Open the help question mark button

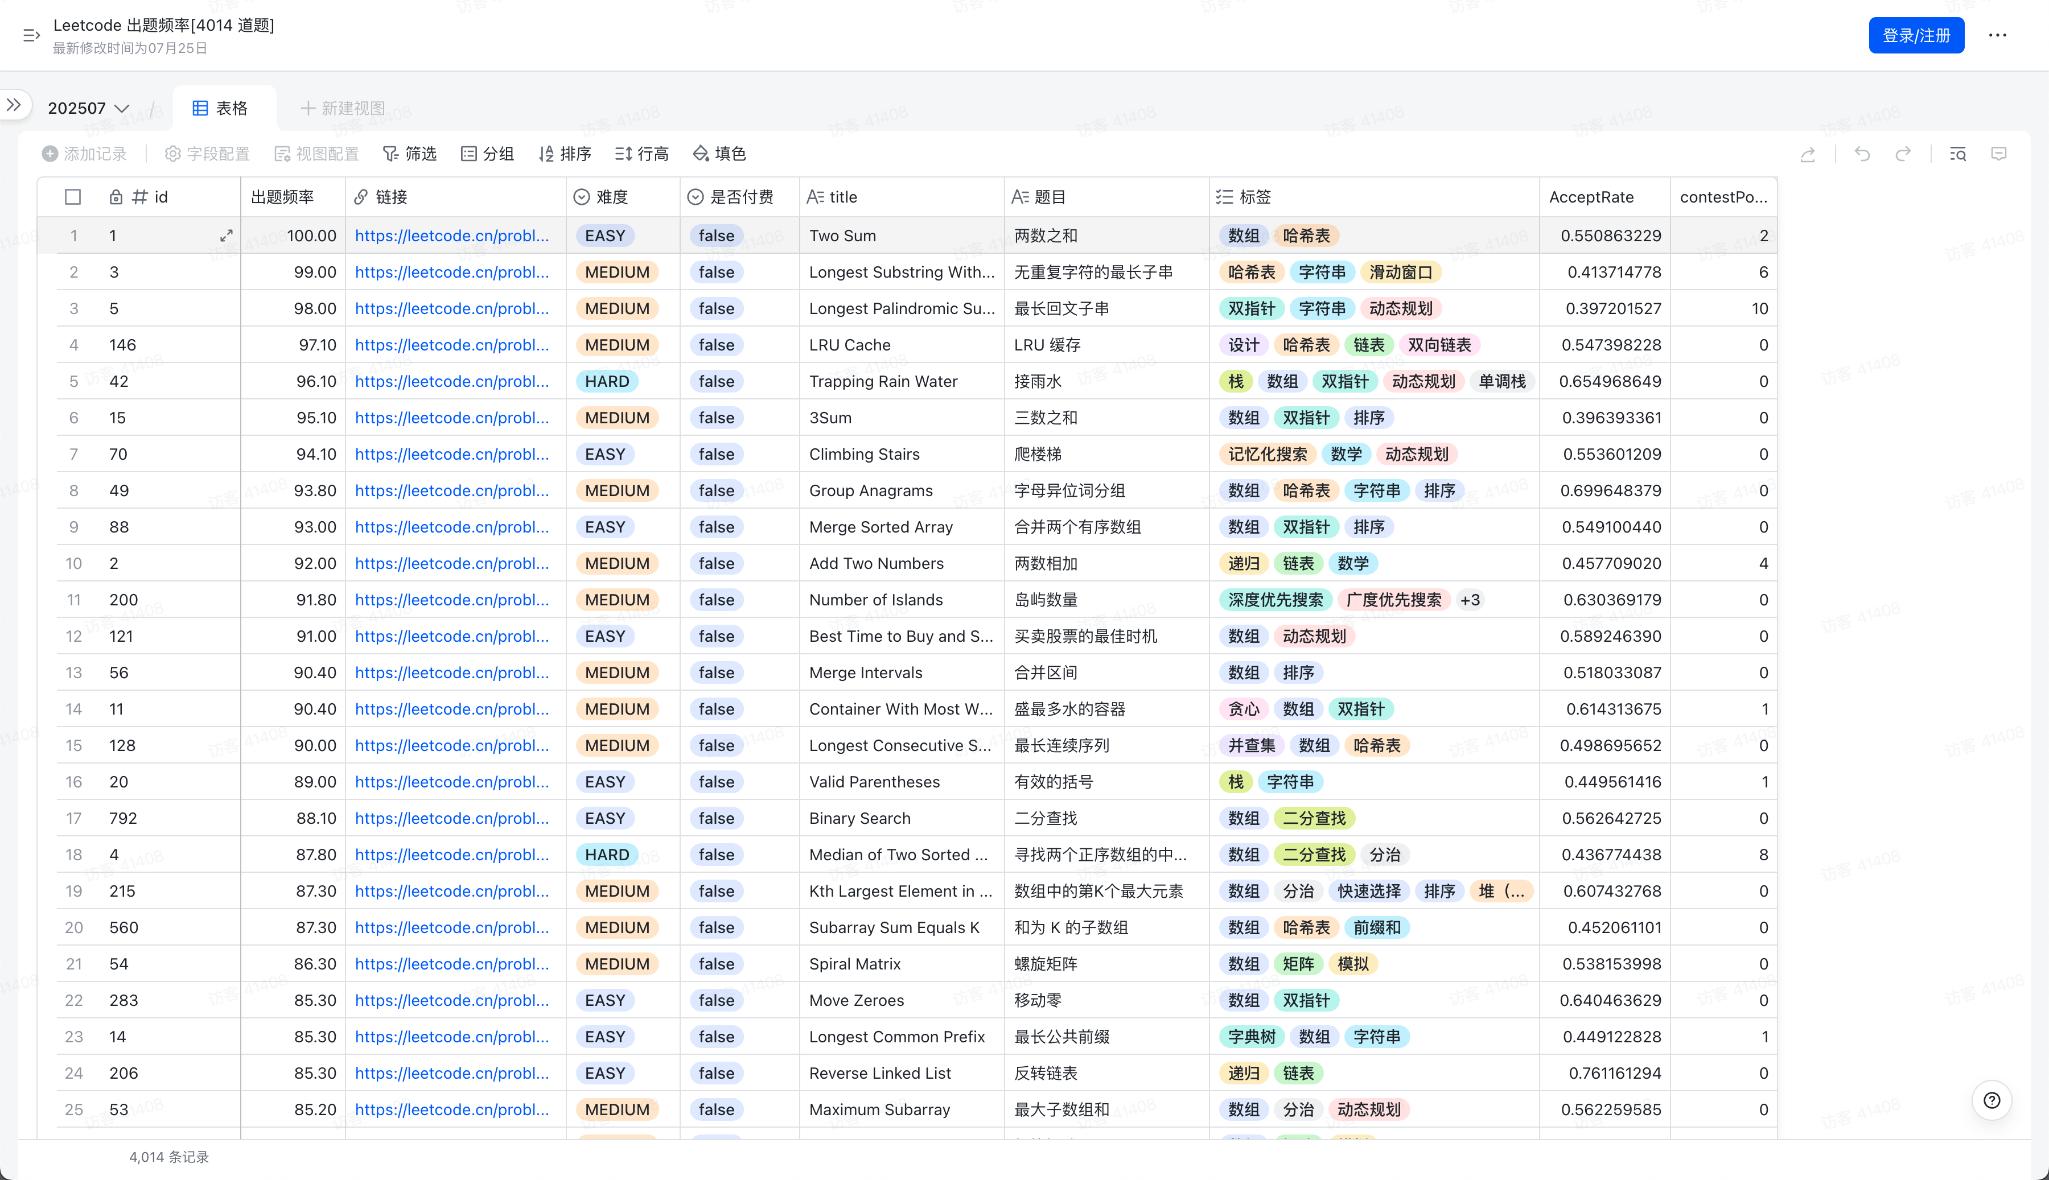click(x=1992, y=1100)
